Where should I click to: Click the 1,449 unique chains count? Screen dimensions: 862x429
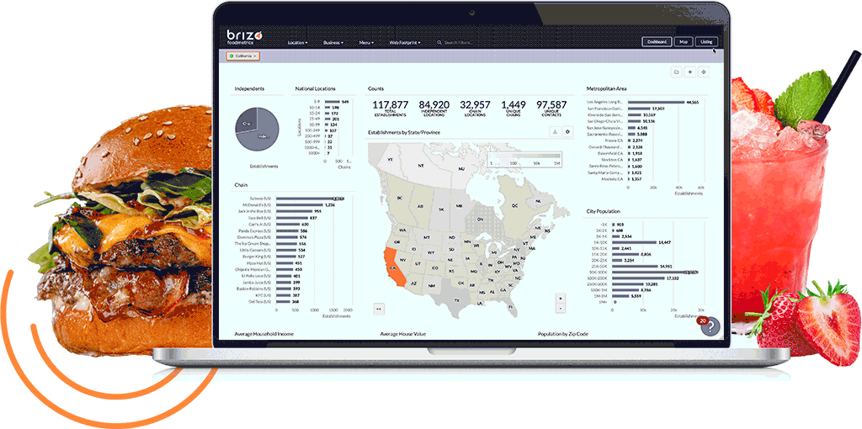pos(513,104)
